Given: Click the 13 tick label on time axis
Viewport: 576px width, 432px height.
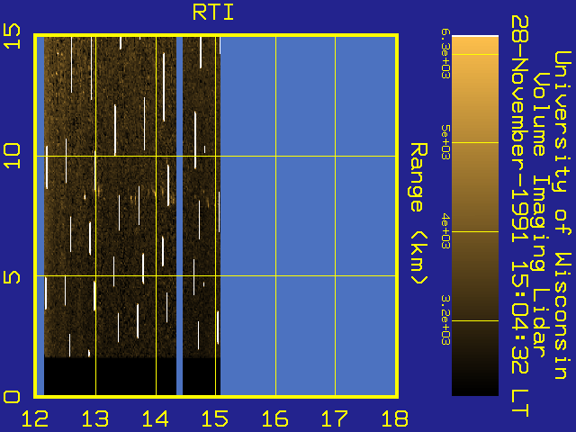Looking at the screenshot, I should click(95, 418).
